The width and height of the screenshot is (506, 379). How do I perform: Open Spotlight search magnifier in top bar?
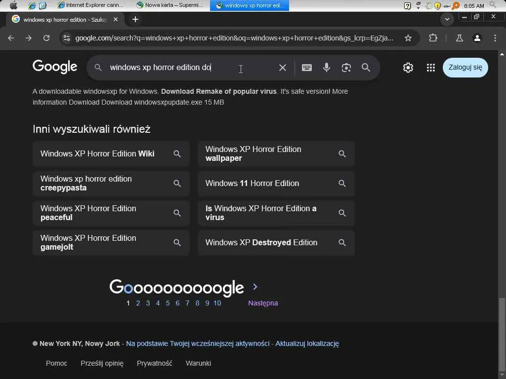[x=493, y=5]
